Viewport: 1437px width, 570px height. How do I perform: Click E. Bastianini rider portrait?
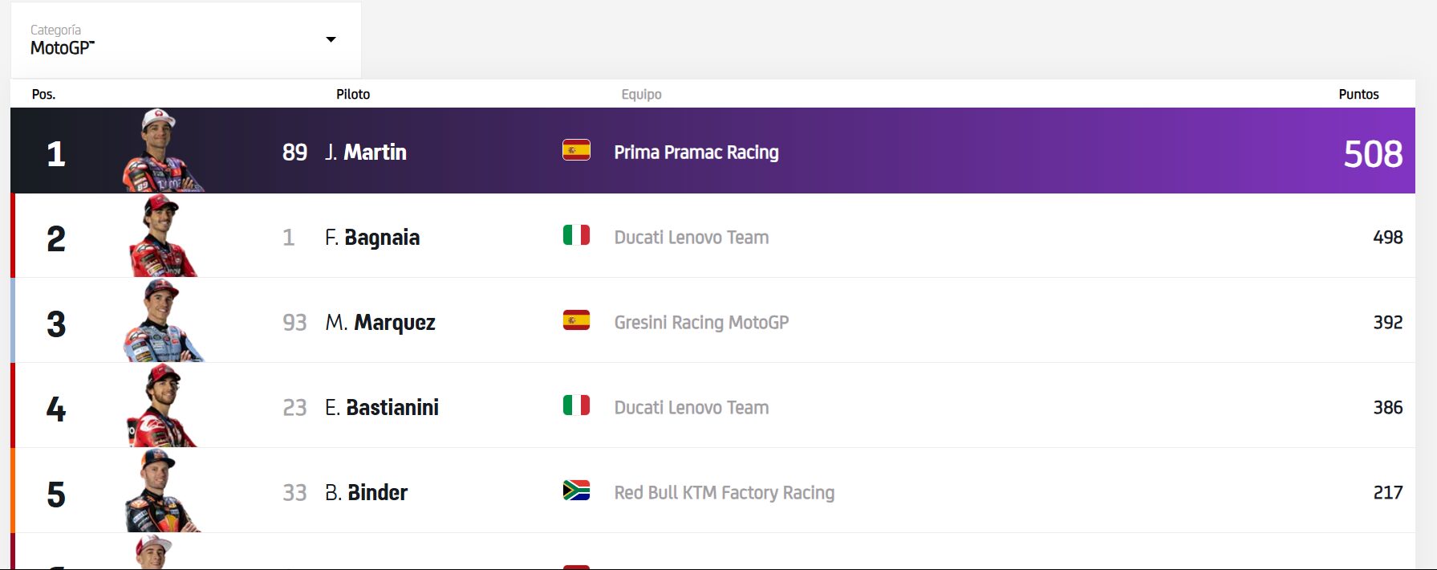(161, 406)
